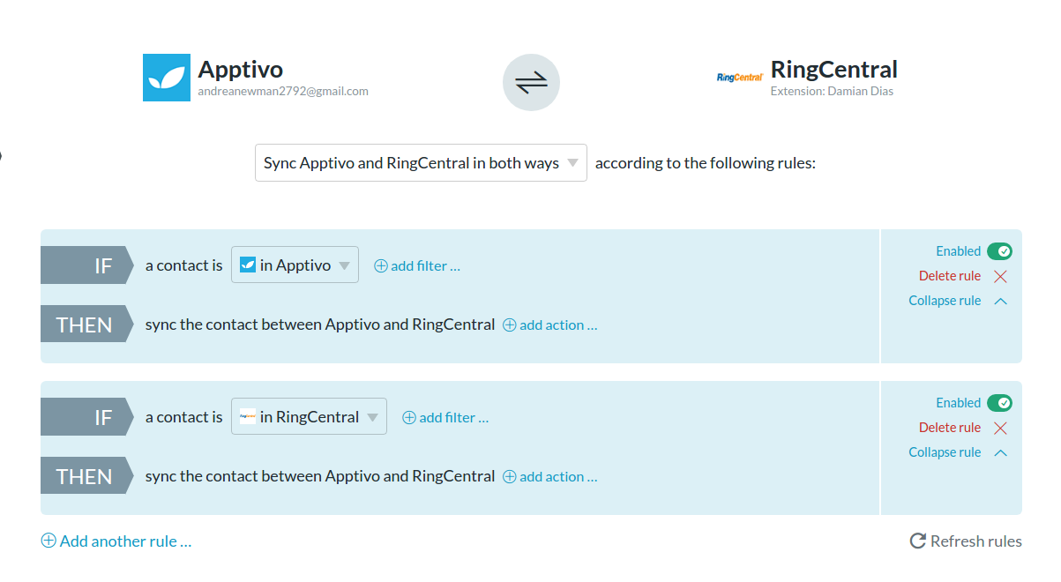Click Add another rule

116,541
